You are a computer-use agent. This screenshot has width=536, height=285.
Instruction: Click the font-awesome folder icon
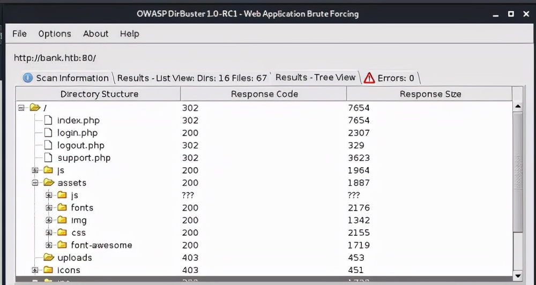[x=62, y=245]
